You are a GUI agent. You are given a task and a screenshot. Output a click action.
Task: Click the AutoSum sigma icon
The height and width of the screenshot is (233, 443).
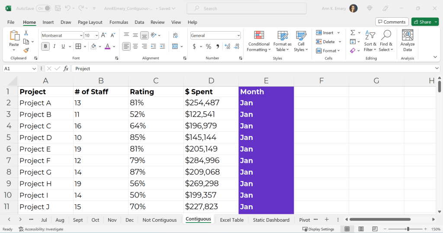(x=353, y=32)
